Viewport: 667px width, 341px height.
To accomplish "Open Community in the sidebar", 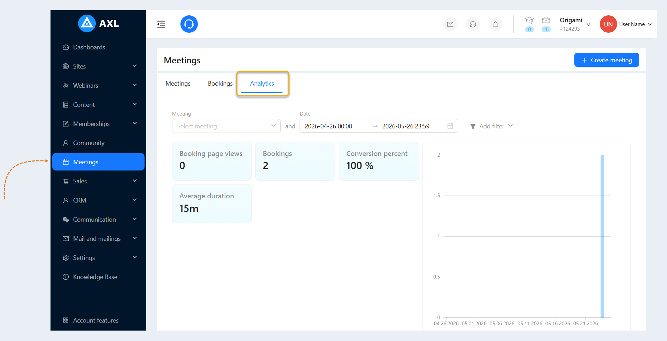I will (x=98, y=143).
